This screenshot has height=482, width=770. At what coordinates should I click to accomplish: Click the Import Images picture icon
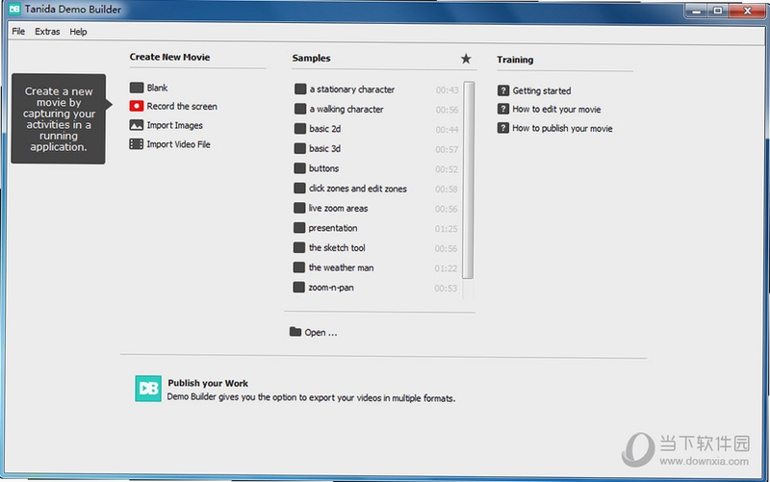137,125
